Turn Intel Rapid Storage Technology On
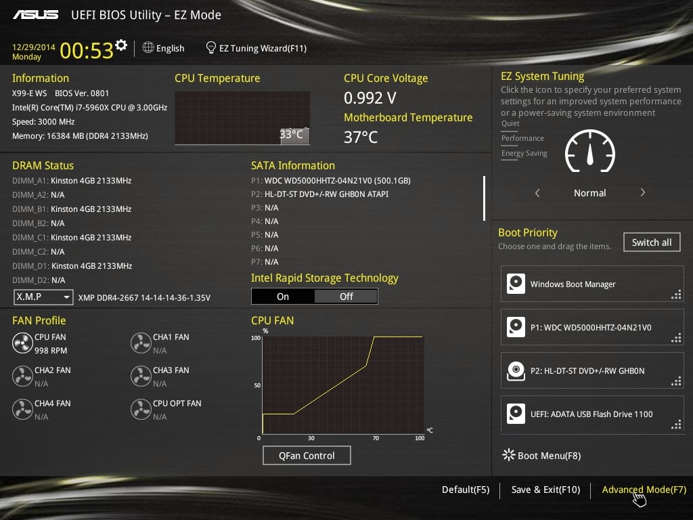Image resolution: width=693 pixels, height=520 pixels. pyautogui.click(x=283, y=297)
